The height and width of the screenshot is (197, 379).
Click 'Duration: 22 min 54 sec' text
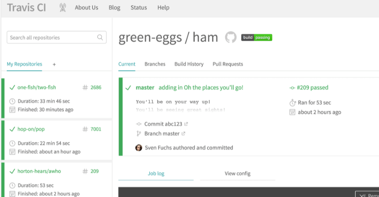[x=44, y=143]
